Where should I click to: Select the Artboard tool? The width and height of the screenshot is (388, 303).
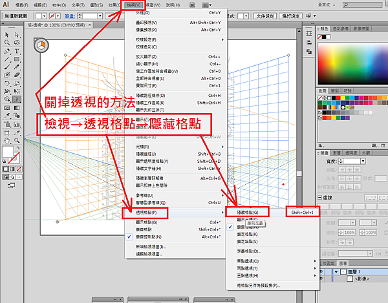coord(7,132)
